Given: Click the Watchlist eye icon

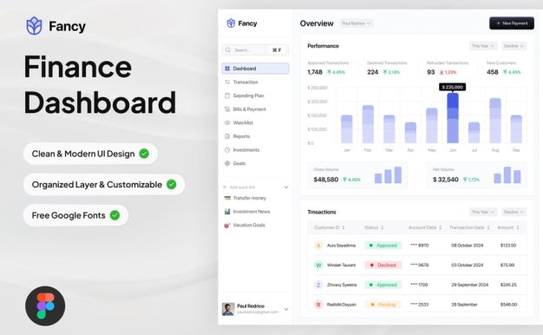Looking at the screenshot, I should tap(227, 122).
